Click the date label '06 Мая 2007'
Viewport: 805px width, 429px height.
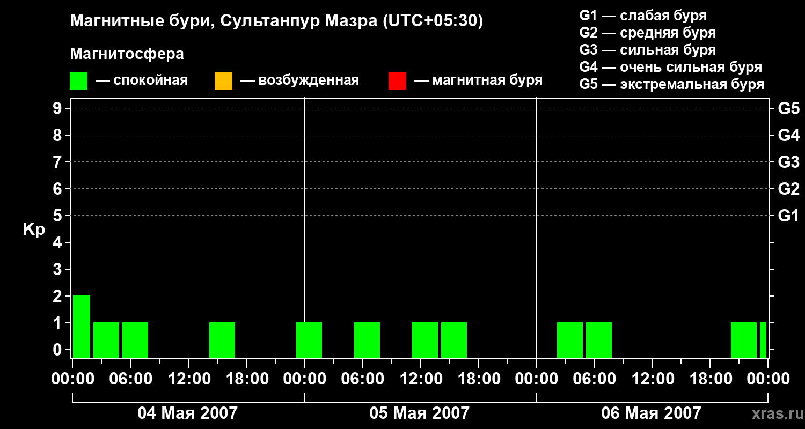651,413
